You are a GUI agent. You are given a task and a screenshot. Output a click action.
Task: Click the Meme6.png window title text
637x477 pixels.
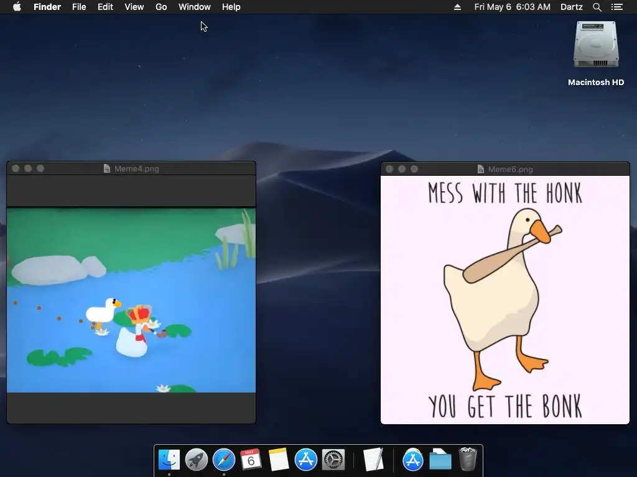(x=510, y=169)
